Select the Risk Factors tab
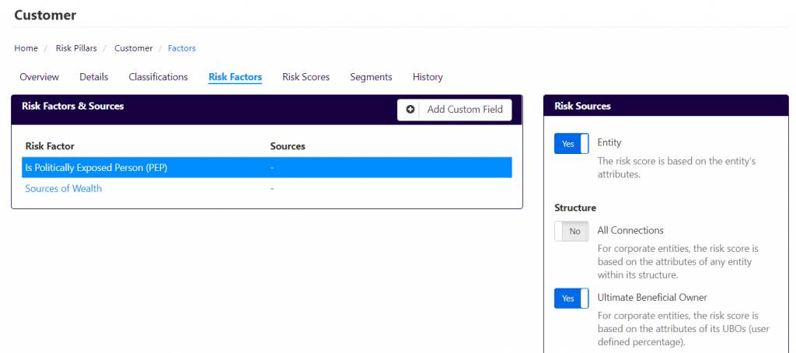 pyautogui.click(x=235, y=77)
